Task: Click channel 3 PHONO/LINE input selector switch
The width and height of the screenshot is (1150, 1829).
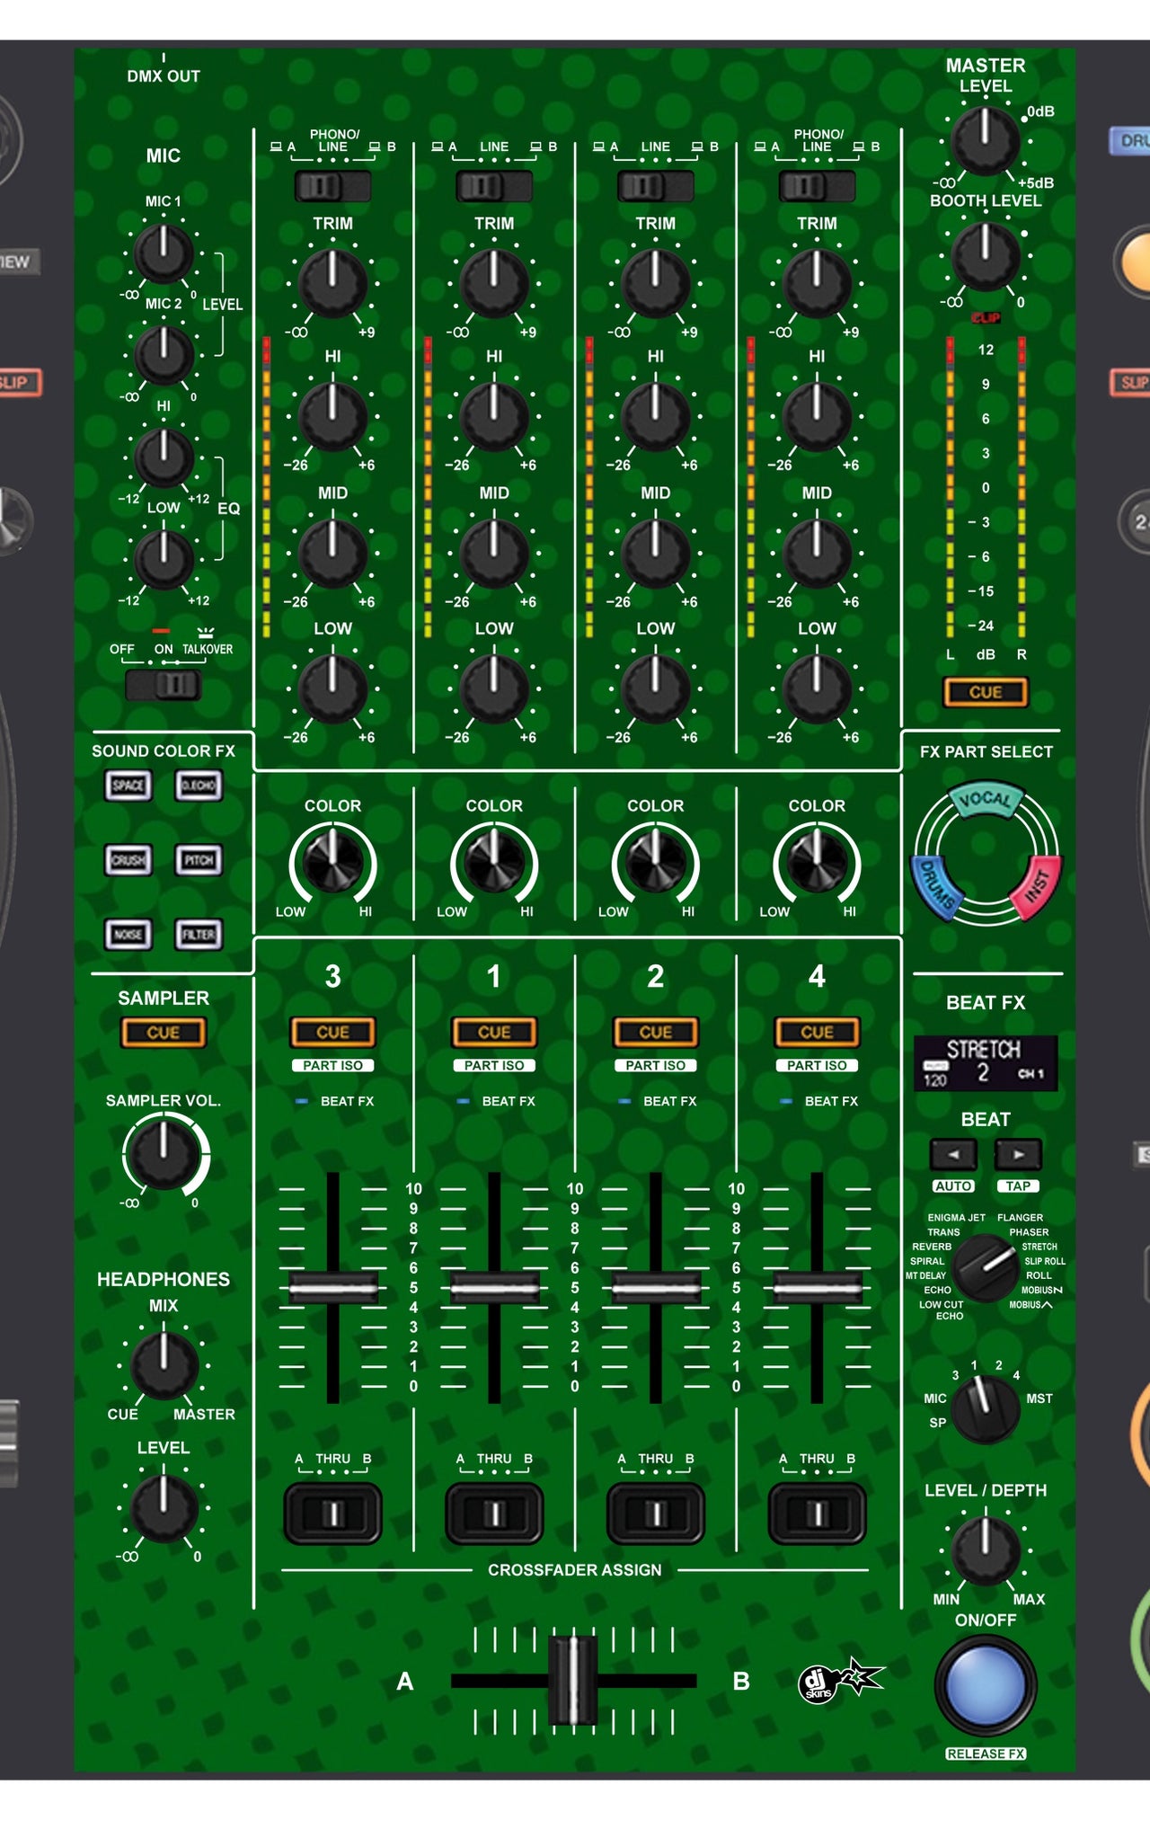Action: (332, 186)
